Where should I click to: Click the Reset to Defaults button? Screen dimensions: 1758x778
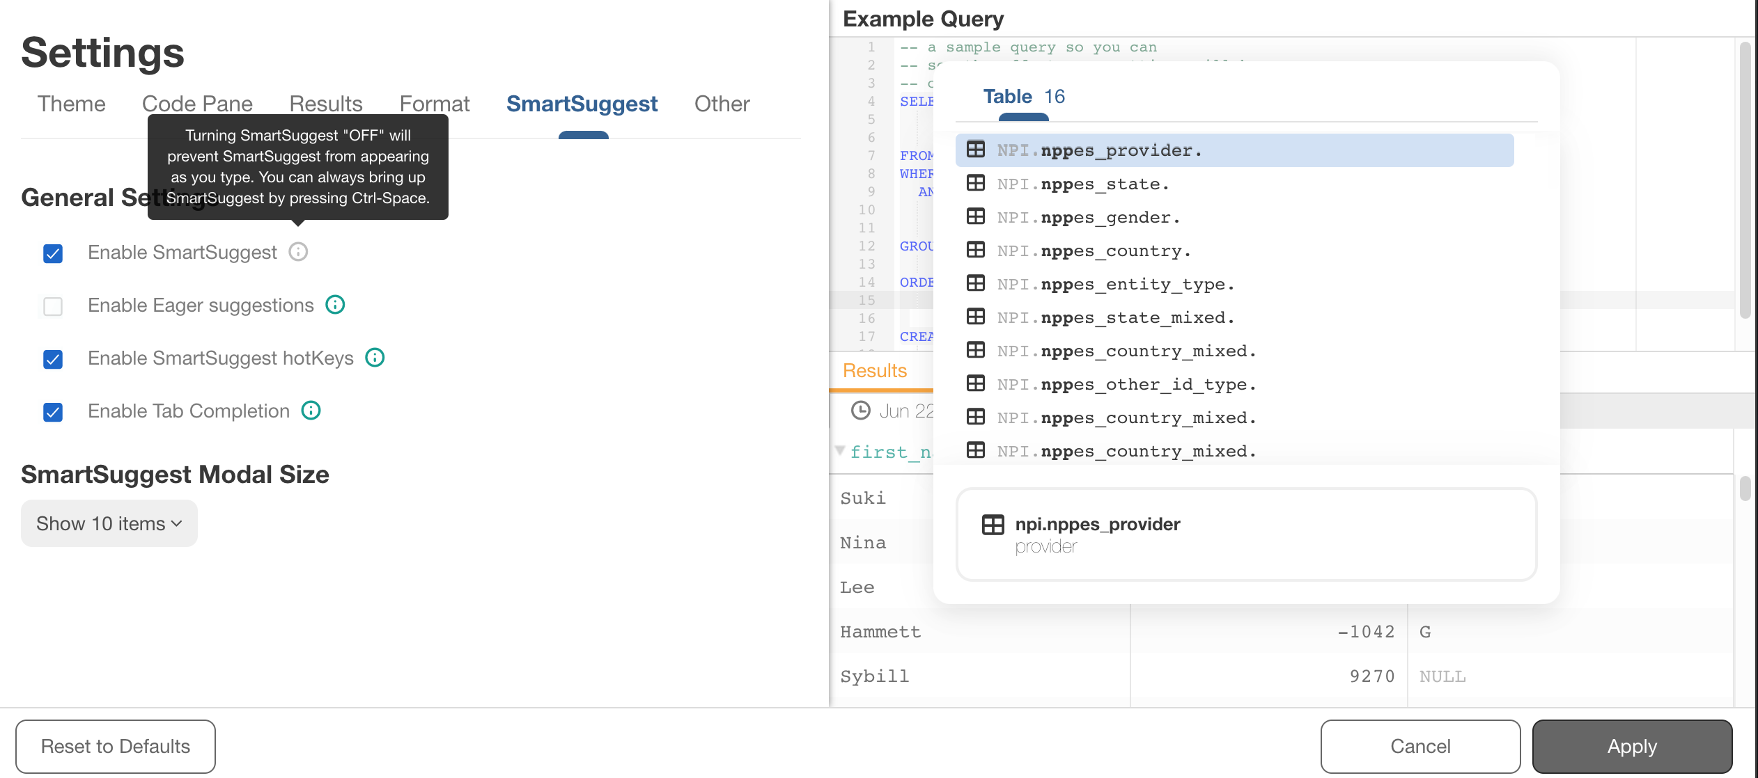coord(114,745)
